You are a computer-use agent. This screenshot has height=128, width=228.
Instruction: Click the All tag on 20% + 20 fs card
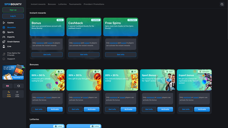click(x=134, y=72)
